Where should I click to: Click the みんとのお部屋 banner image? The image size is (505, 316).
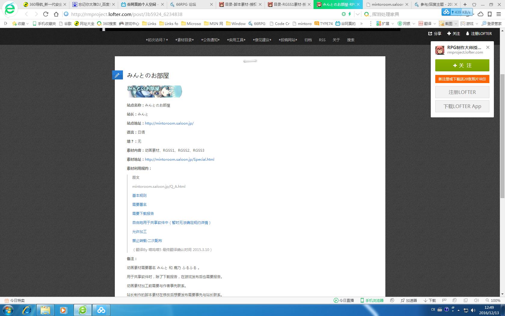(155, 91)
